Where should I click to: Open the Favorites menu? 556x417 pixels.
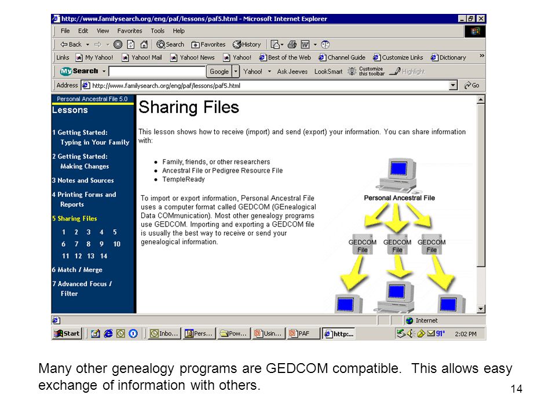pyautogui.click(x=129, y=31)
